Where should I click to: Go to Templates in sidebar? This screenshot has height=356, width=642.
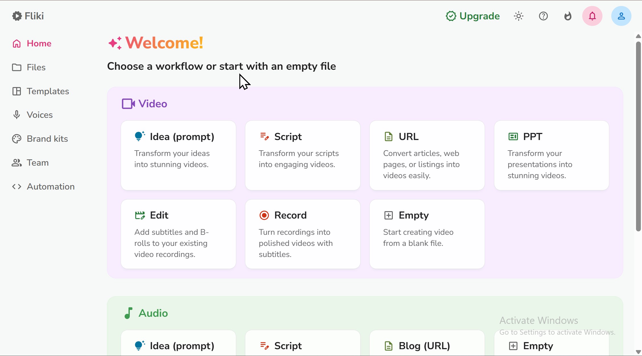[x=40, y=91]
